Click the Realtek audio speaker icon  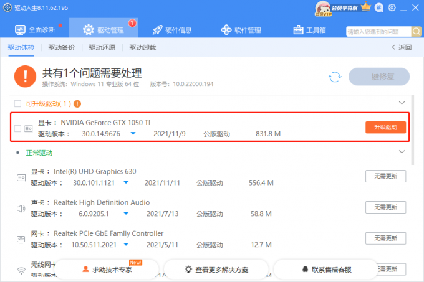(21, 209)
